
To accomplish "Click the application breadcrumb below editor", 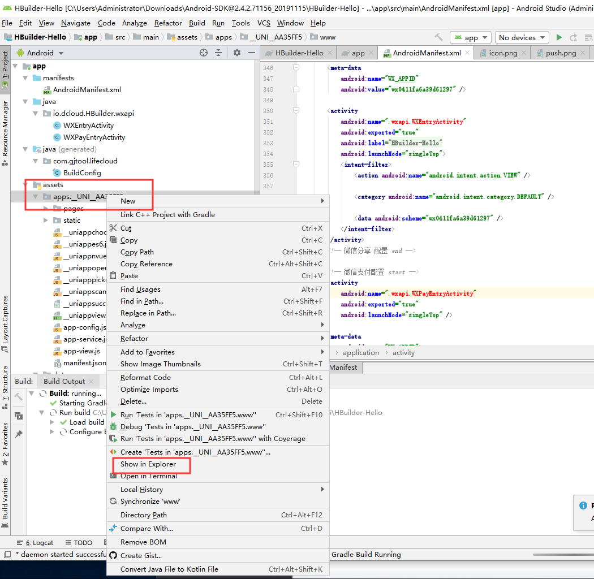I will (361, 353).
